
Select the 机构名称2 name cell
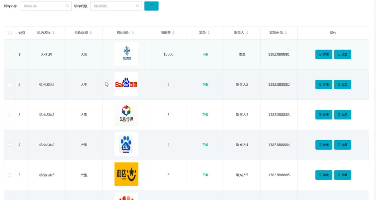pyautogui.click(x=47, y=85)
